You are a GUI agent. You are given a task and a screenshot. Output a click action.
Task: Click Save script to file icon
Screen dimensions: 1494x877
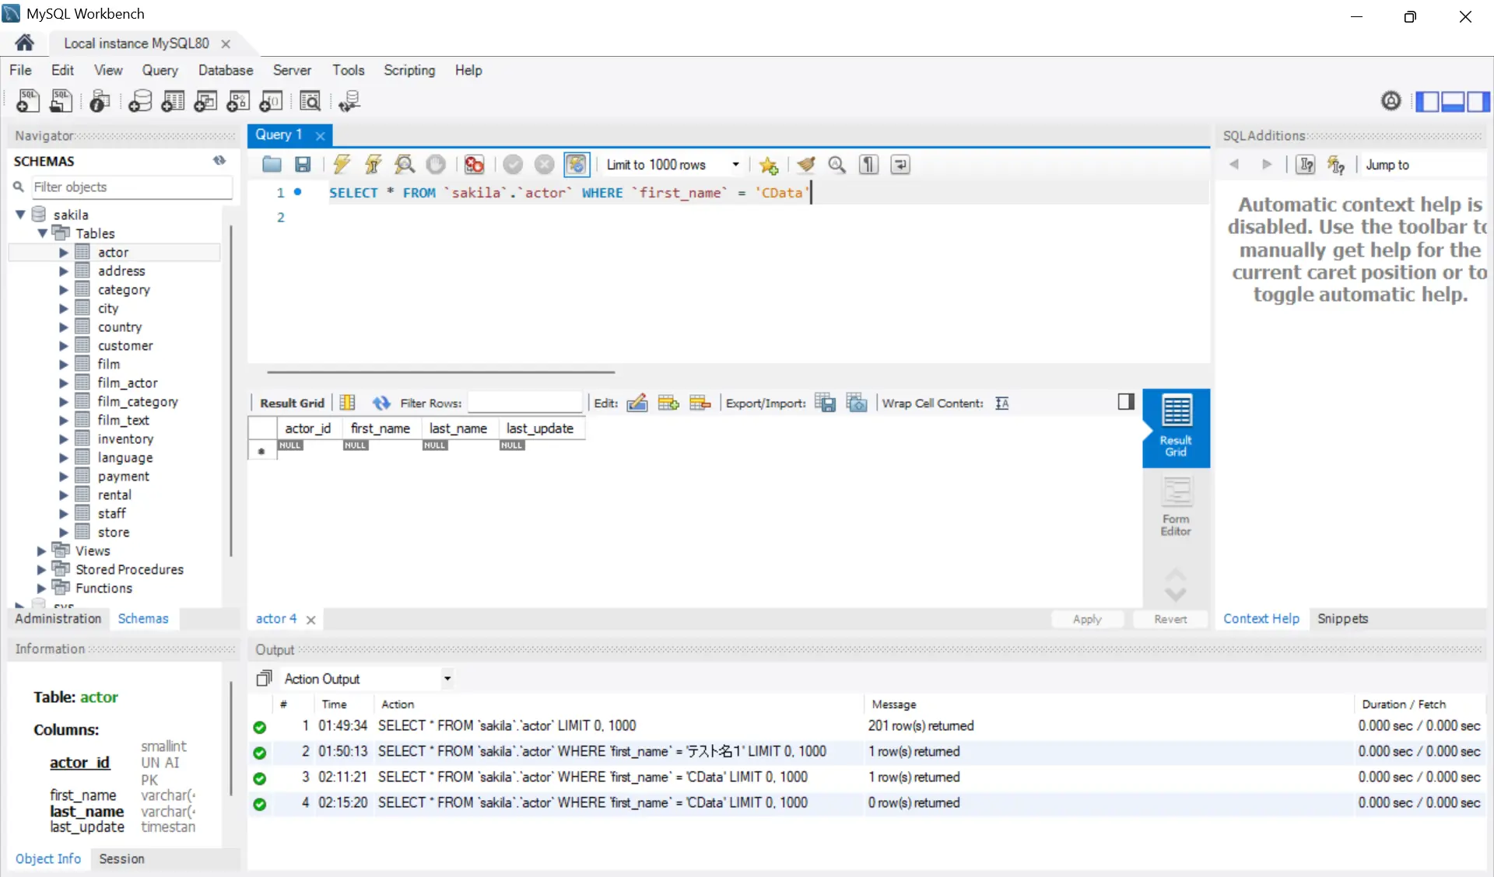[303, 164]
